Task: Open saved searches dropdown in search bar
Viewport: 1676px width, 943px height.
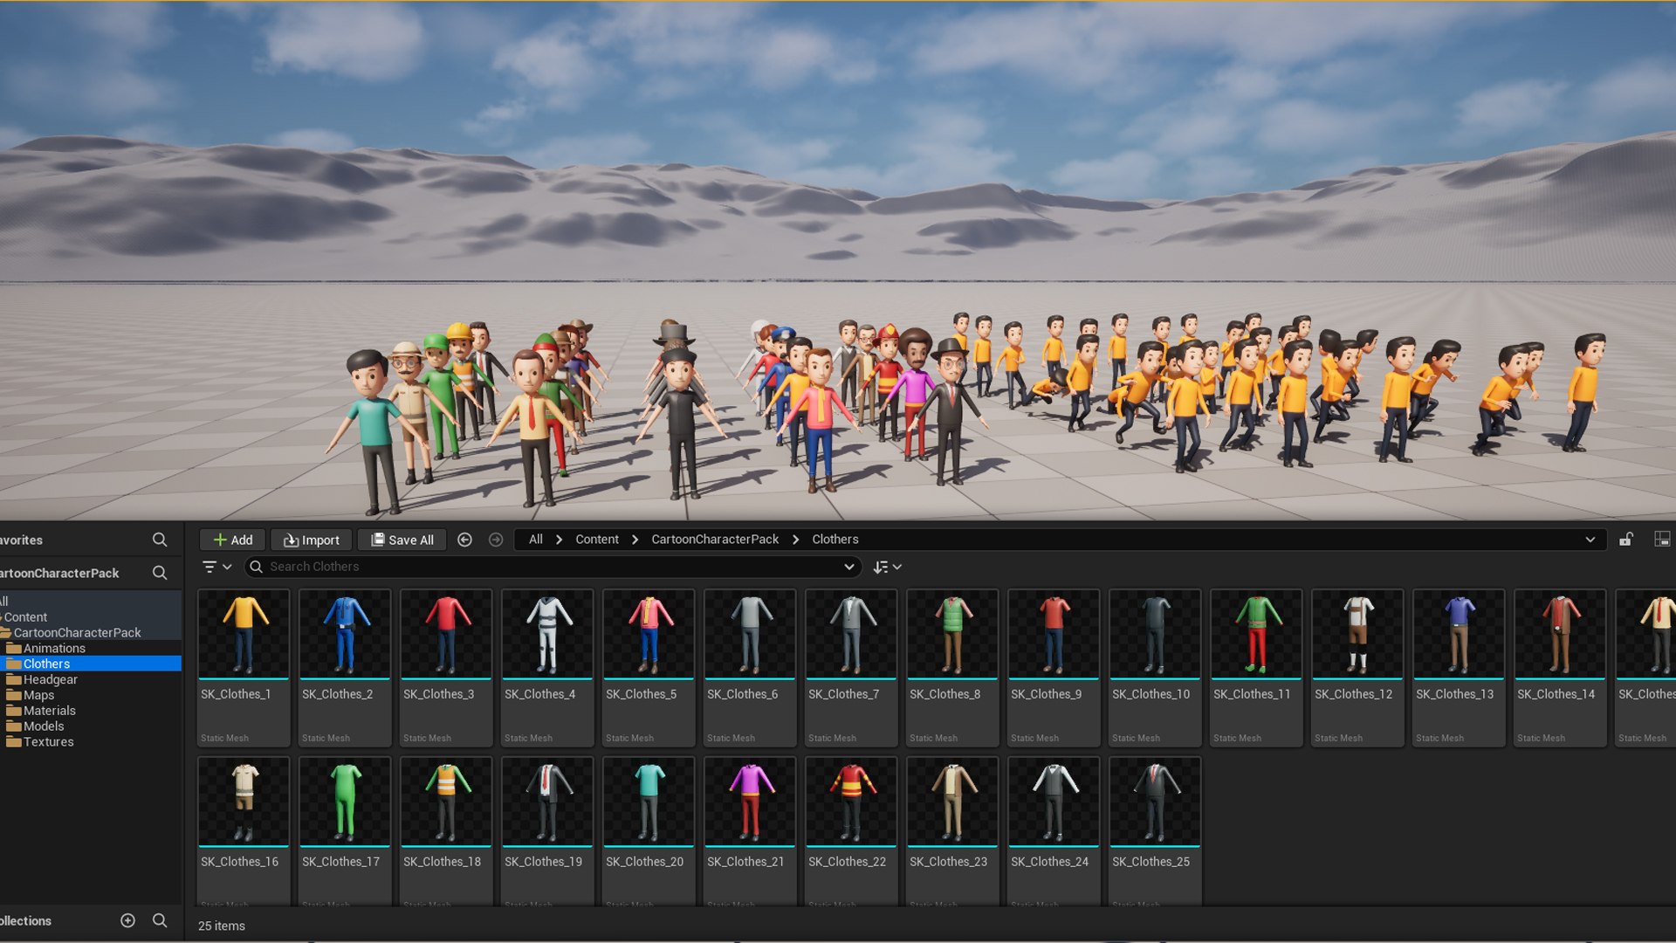Action: click(848, 567)
